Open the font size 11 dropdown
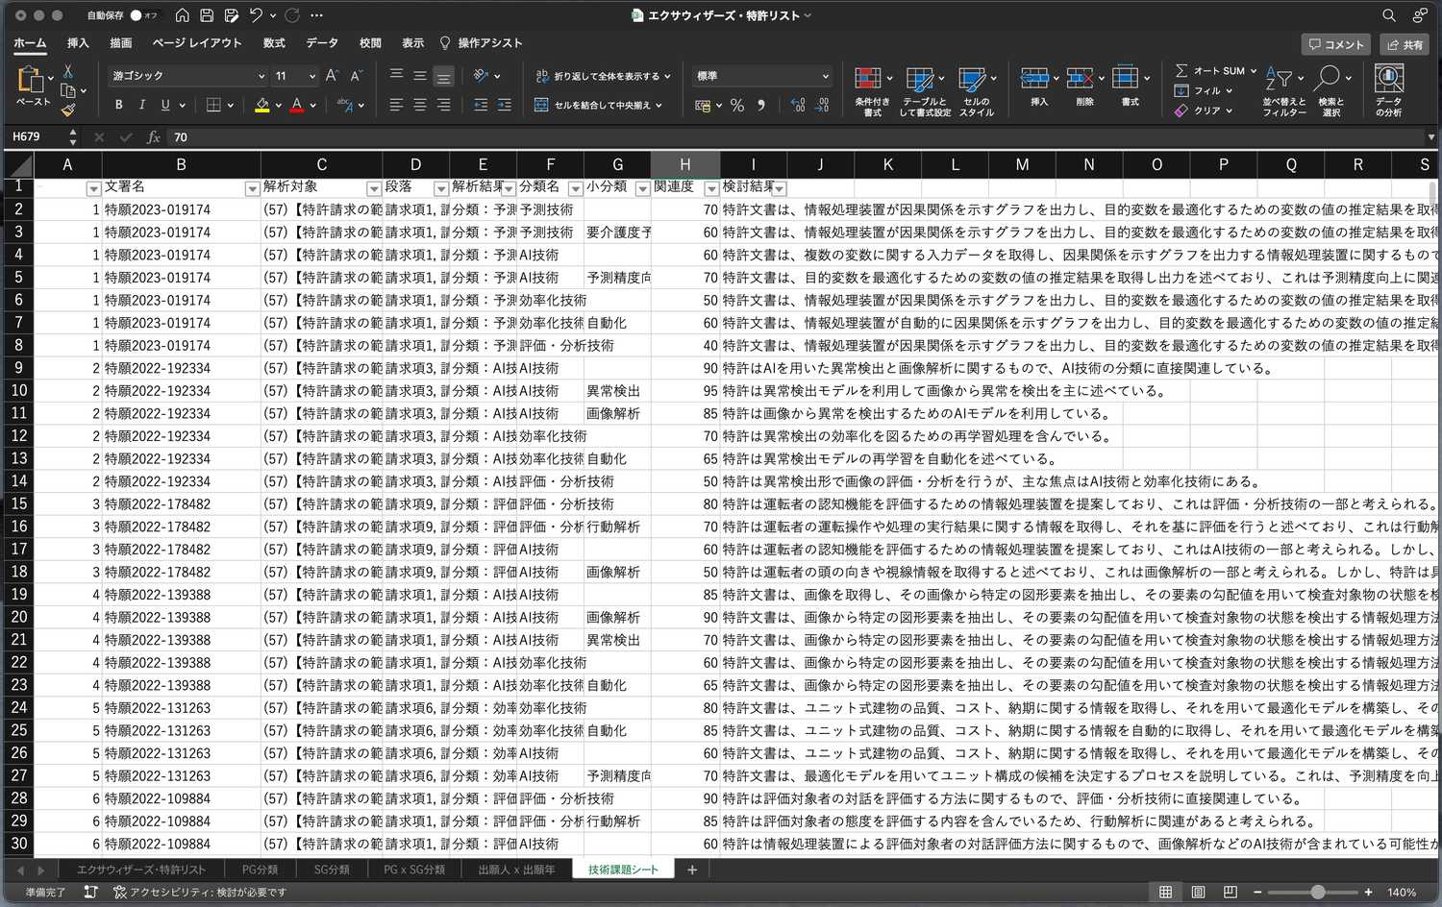Image resolution: width=1442 pixels, height=907 pixels. coord(311,76)
